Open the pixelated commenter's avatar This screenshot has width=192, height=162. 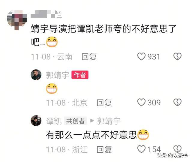(x=17, y=20)
